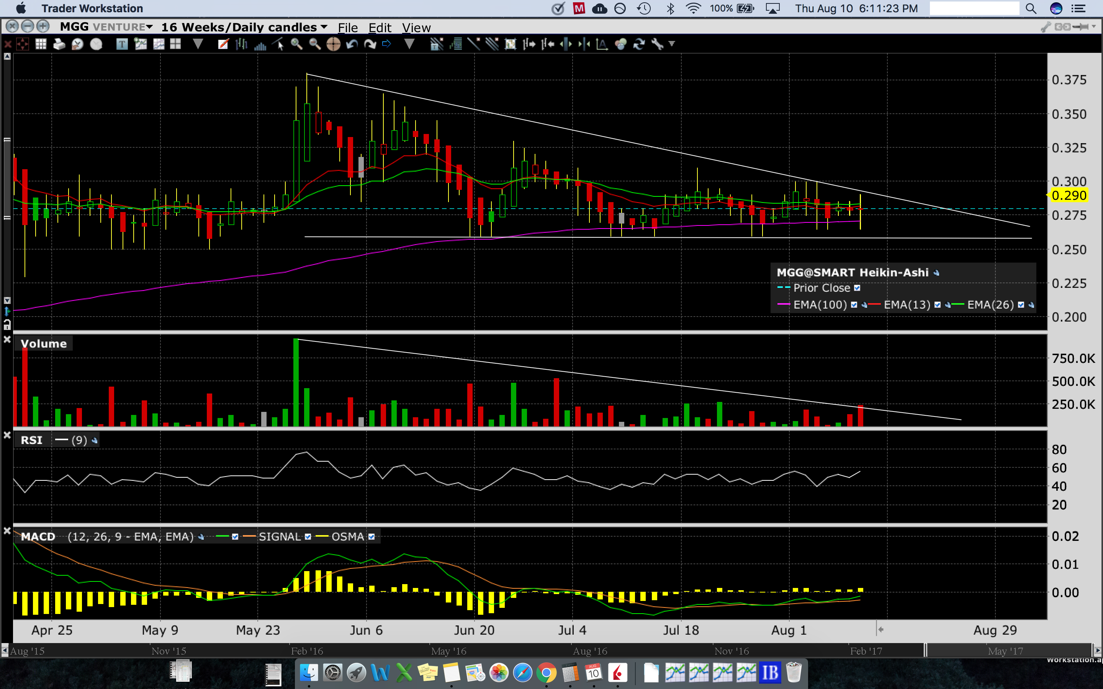1103x689 pixels.
Task: Edit Heikin-Ashi series settings wrench
Action: click(x=936, y=273)
